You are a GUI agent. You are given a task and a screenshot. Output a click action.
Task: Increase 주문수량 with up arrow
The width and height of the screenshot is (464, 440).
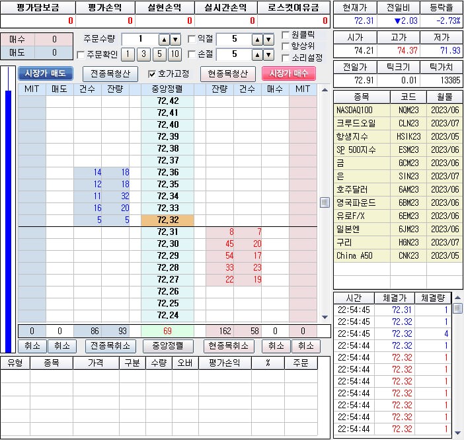click(164, 39)
